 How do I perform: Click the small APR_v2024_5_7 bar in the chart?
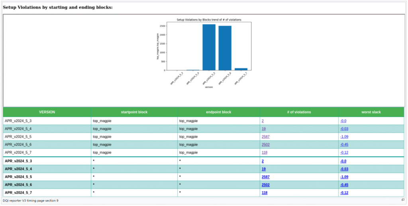point(241,69)
